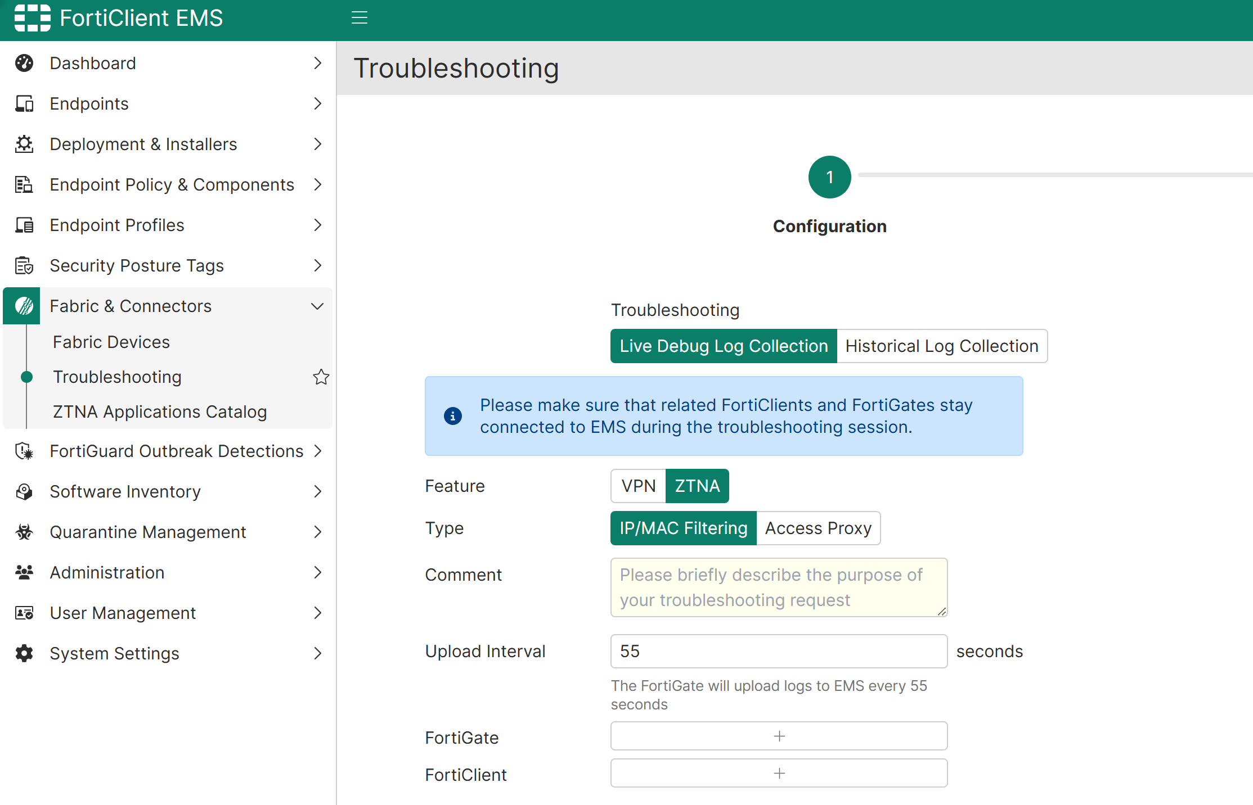Click the FortiClient EMS title text
Image resolution: width=1253 pixels, height=805 pixels.
coord(141,18)
